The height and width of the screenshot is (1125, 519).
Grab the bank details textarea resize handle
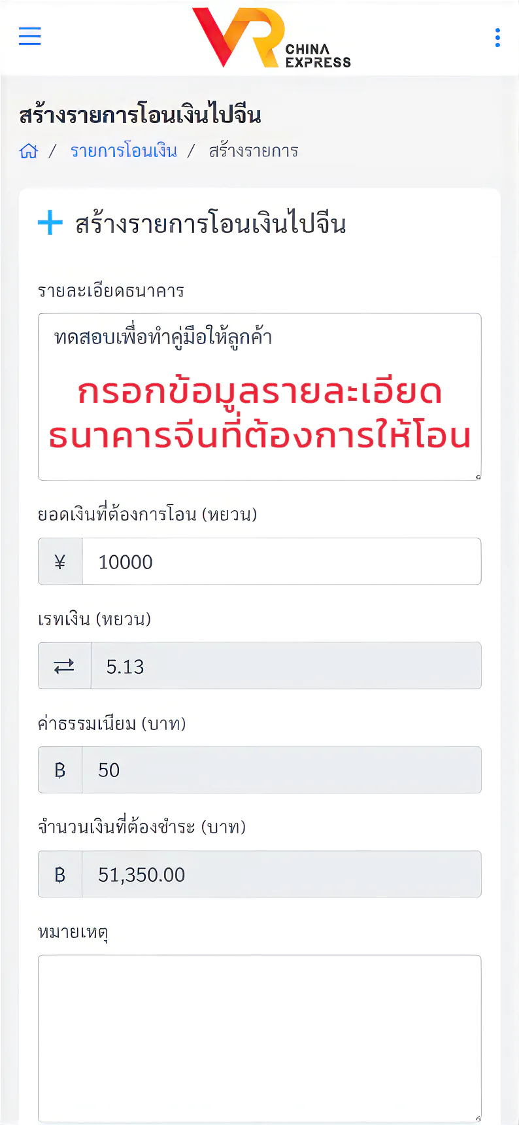click(x=478, y=477)
